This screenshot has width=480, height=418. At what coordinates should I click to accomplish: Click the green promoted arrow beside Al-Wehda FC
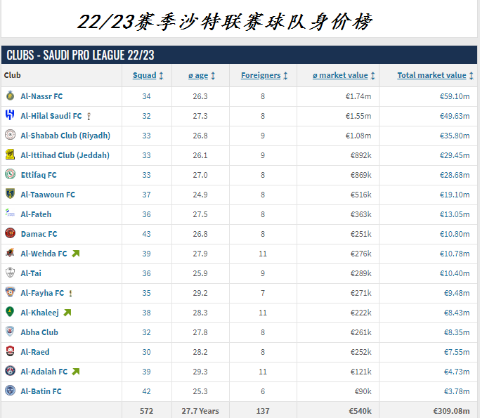click(76, 254)
